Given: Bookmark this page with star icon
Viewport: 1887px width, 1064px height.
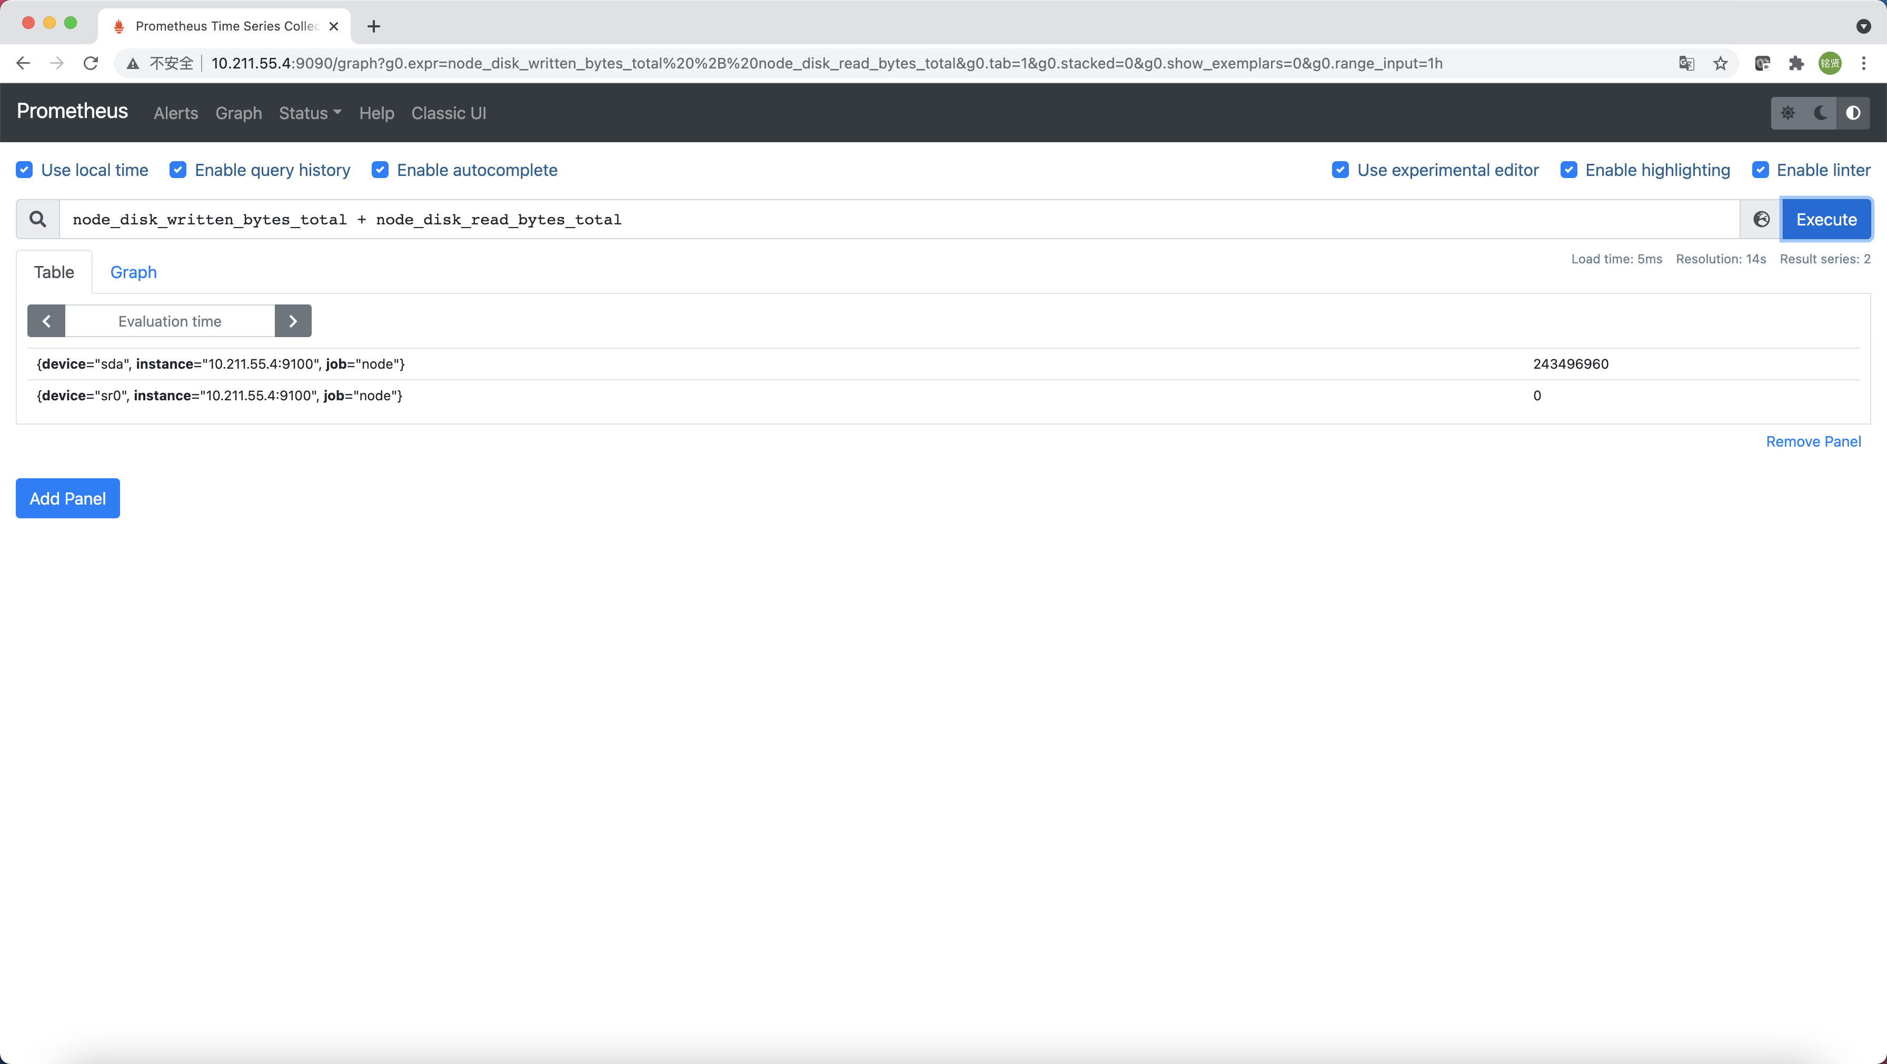Looking at the screenshot, I should [x=1721, y=64].
